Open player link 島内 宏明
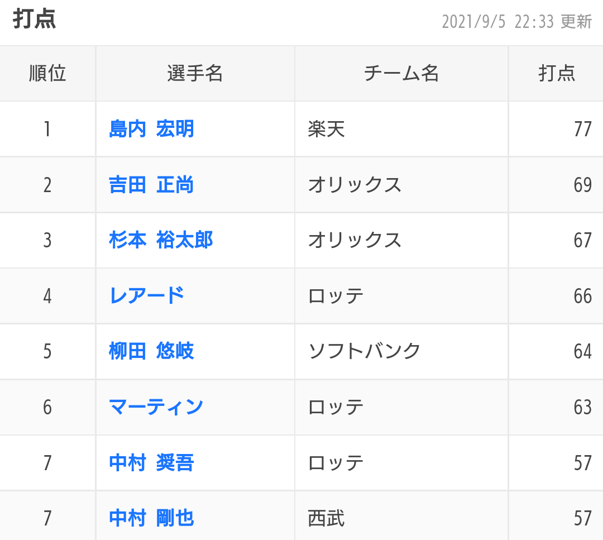603x540 pixels. [x=151, y=129]
